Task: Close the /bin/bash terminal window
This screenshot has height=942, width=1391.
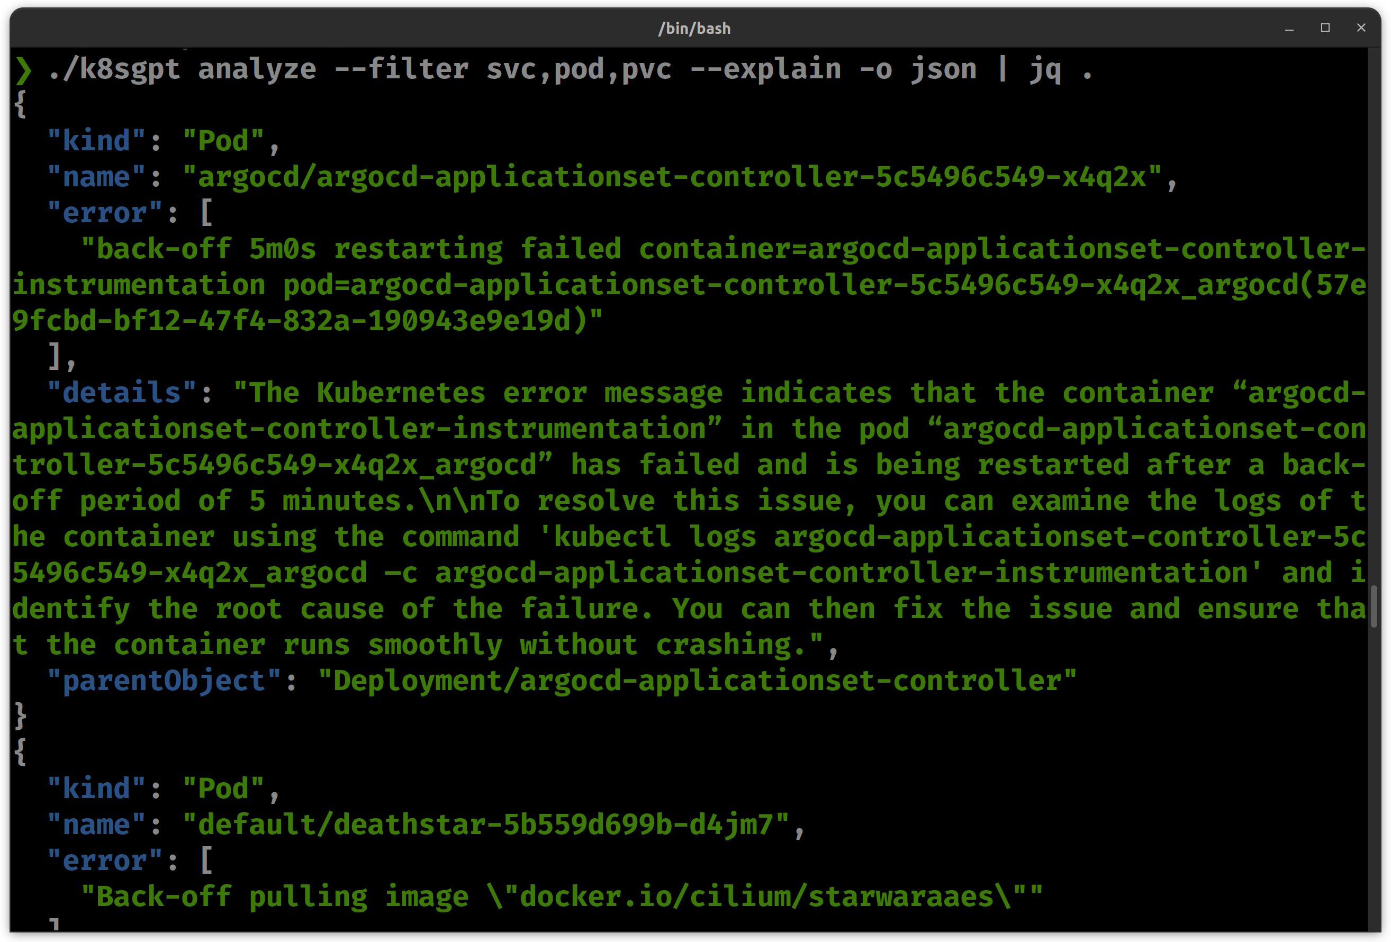Action: [x=1361, y=28]
